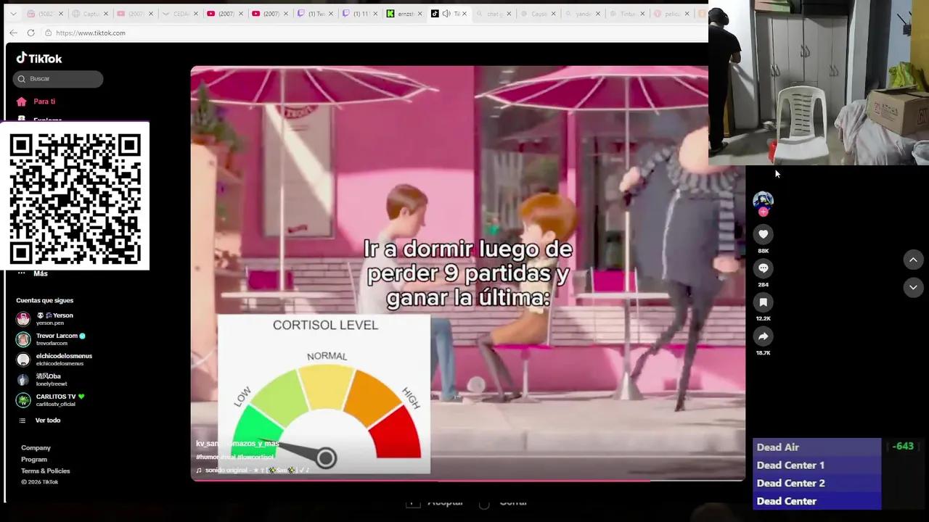929x522 pixels.
Task: Select Dead Air in the overlay list
Action: pos(817,447)
